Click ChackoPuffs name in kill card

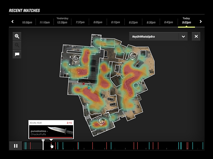click(38, 134)
